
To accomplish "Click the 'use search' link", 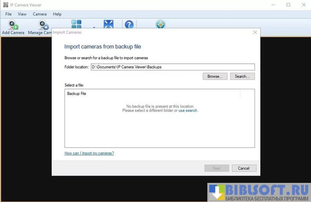I will [x=188, y=111].
